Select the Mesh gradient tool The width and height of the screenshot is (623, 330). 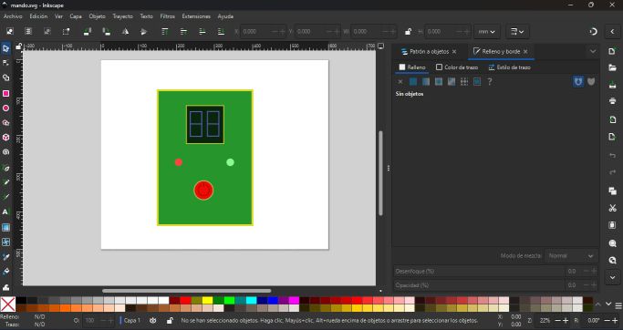(x=5, y=242)
